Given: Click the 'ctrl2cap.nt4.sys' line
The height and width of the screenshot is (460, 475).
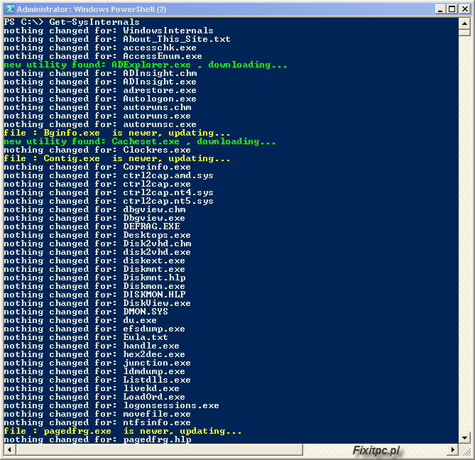Looking at the screenshot, I should (109, 192).
